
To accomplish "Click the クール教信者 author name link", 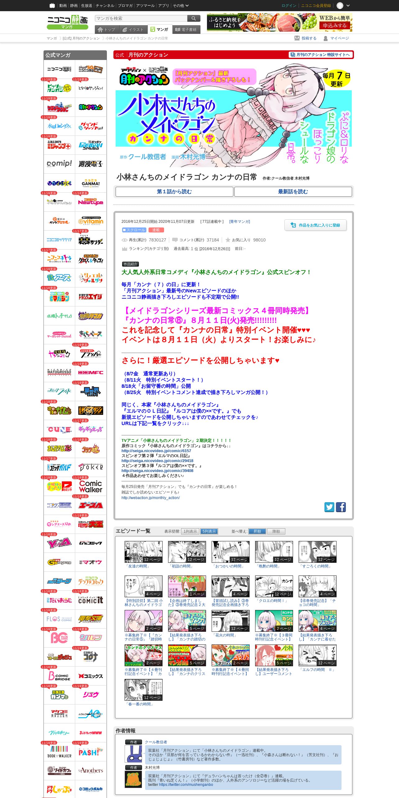I will click(x=156, y=742).
